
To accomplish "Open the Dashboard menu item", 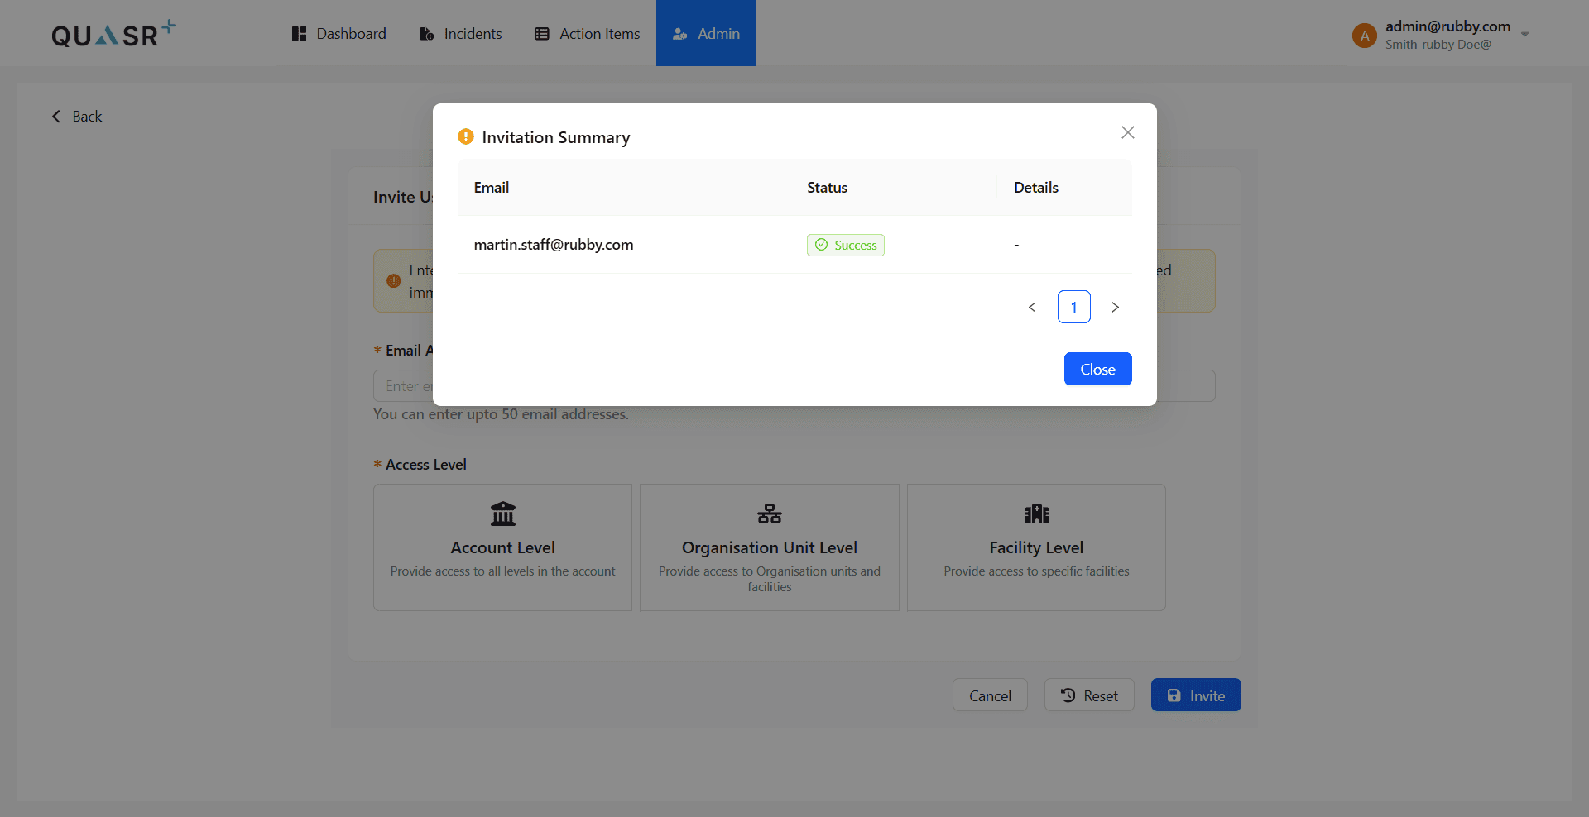I will coord(339,34).
